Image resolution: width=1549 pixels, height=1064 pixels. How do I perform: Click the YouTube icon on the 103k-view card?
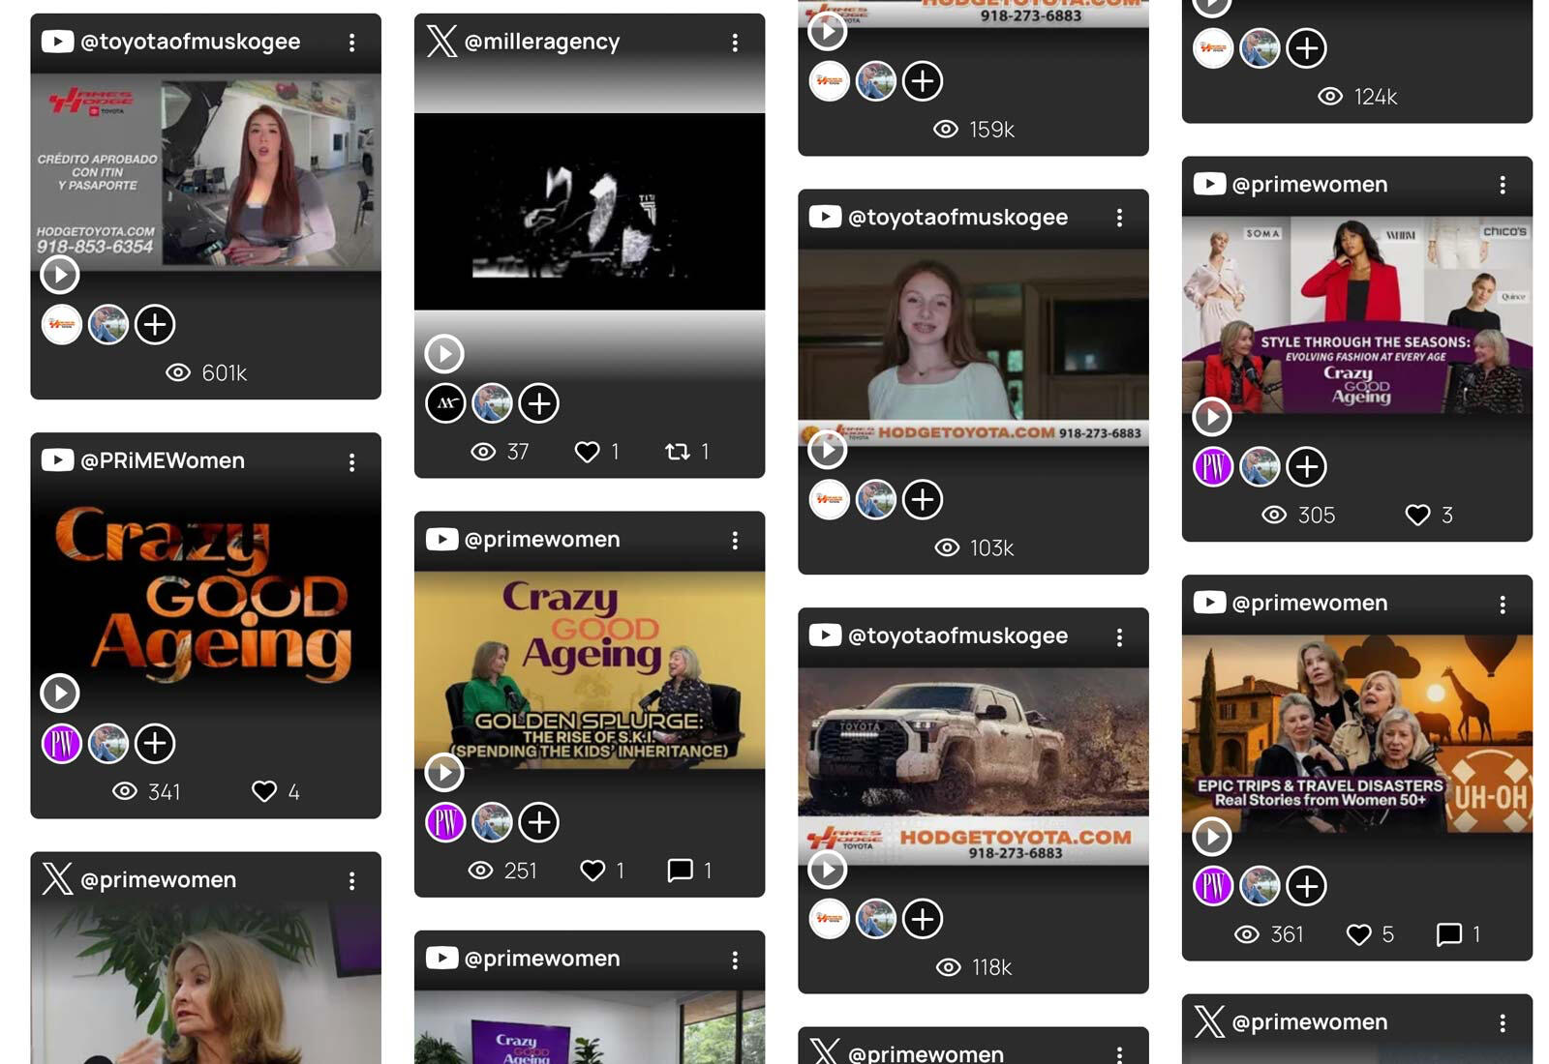pos(825,217)
